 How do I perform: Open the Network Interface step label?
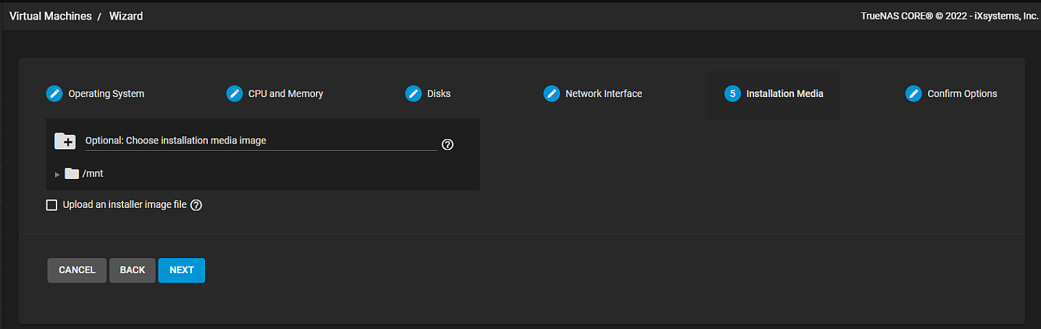pos(603,93)
